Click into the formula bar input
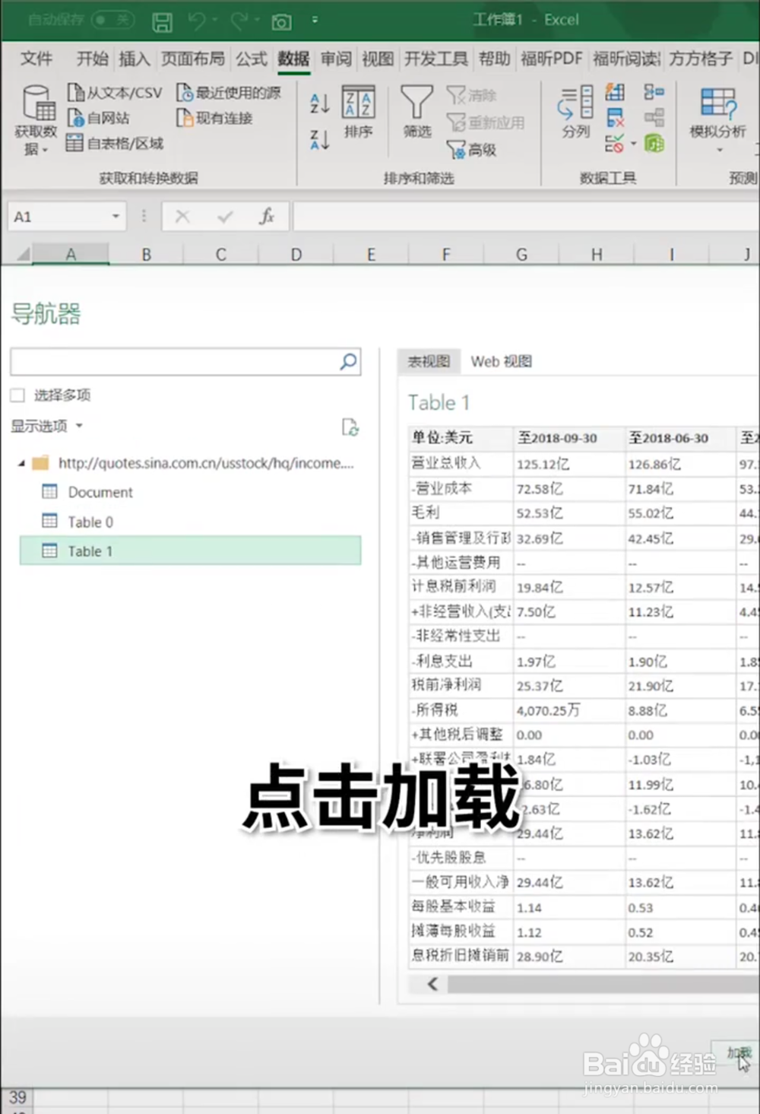The image size is (760, 1114). click(x=526, y=217)
